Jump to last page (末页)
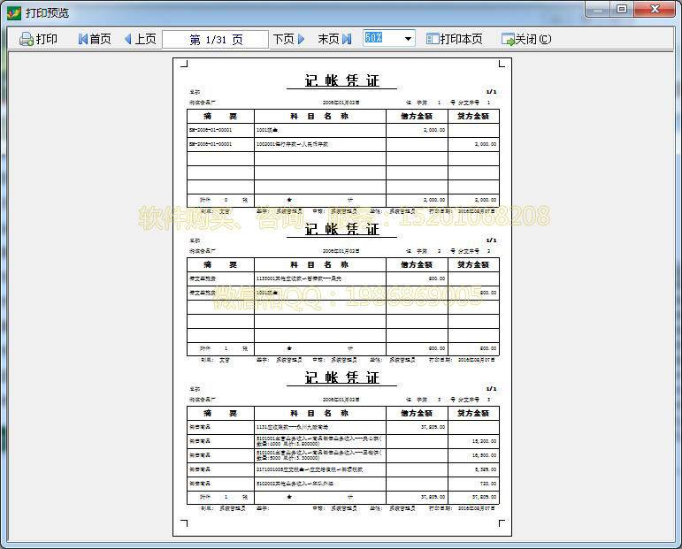This screenshot has width=682, height=549. pos(334,39)
